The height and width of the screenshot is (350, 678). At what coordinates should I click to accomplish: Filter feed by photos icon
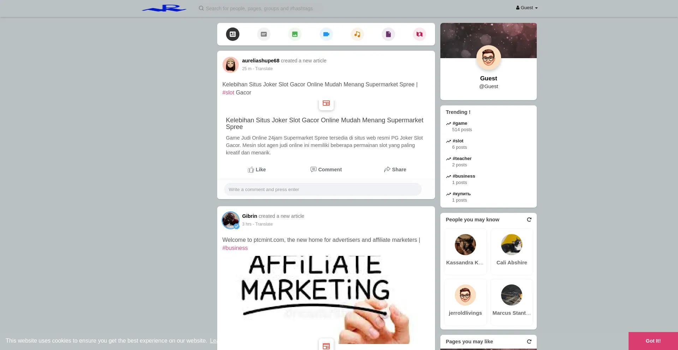(x=295, y=34)
